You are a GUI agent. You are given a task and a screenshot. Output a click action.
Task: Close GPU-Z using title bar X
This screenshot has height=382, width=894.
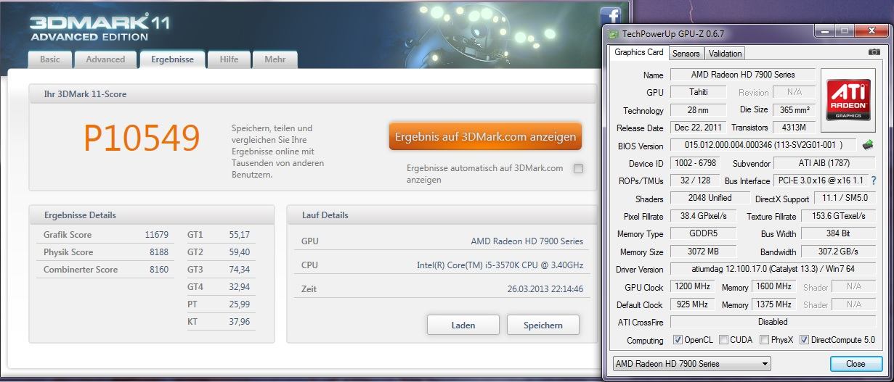tap(870, 32)
